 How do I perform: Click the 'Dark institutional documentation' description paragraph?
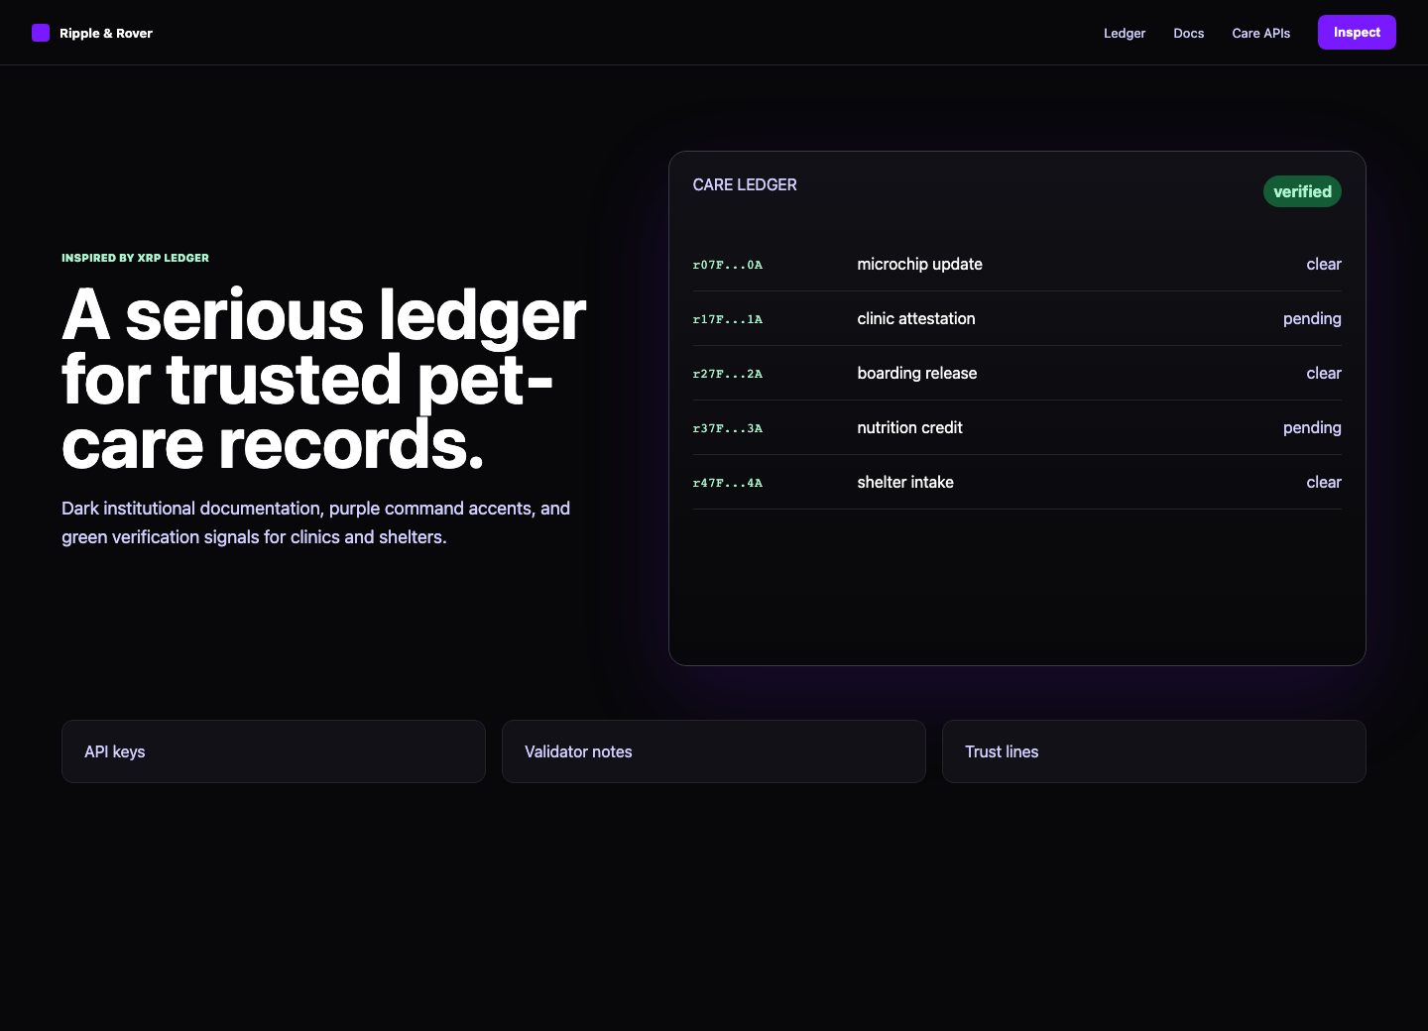click(316, 522)
